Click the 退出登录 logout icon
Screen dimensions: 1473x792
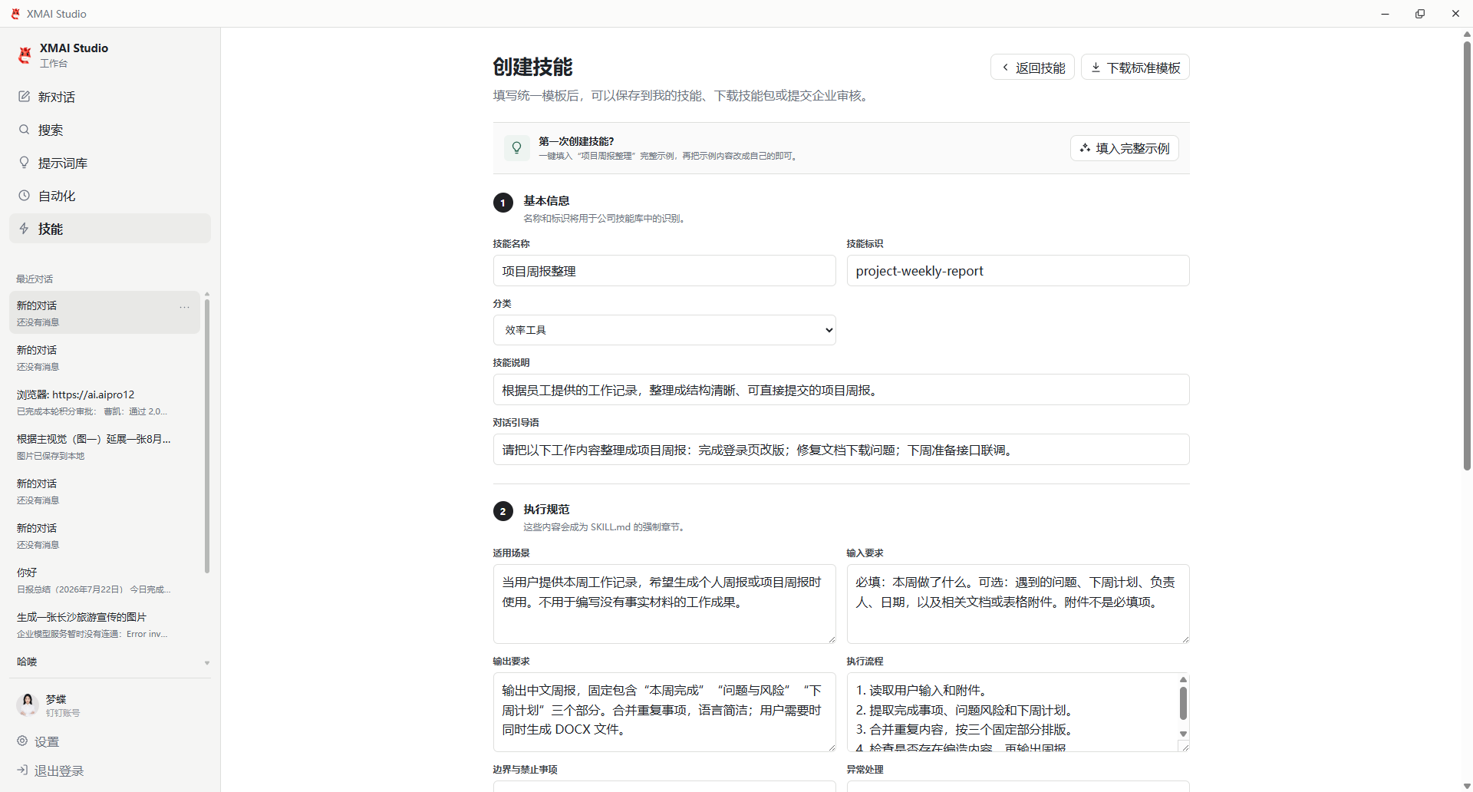click(23, 771)
